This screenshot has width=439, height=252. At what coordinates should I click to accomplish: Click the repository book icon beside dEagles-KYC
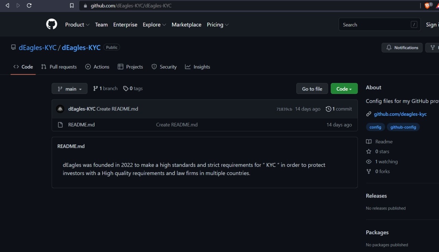13,47
